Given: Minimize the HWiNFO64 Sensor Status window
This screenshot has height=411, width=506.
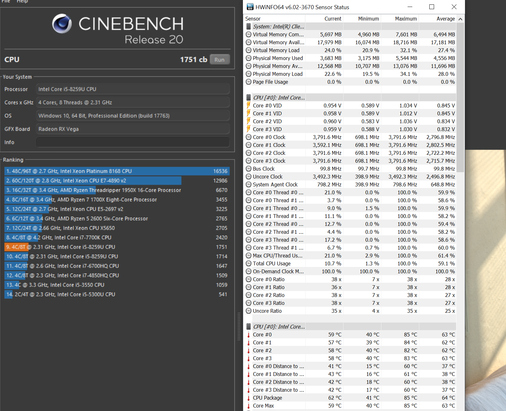Looking at the screenshot, I should click(410, 7).
